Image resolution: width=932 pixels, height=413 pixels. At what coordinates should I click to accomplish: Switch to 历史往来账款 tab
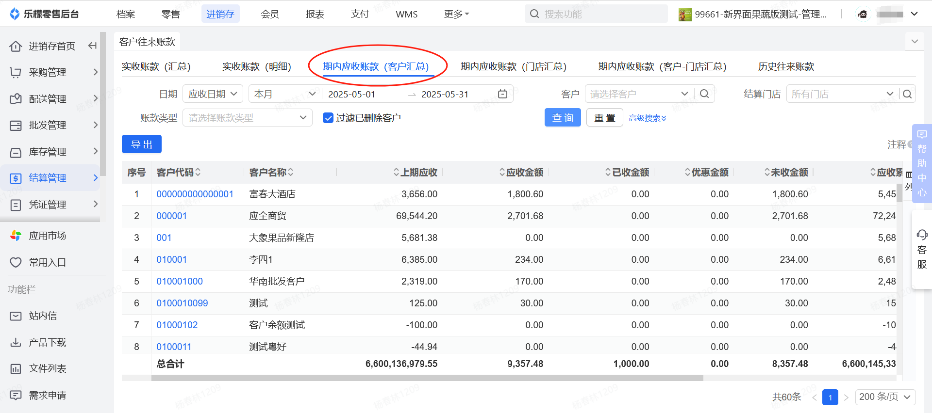click(786, 66)
